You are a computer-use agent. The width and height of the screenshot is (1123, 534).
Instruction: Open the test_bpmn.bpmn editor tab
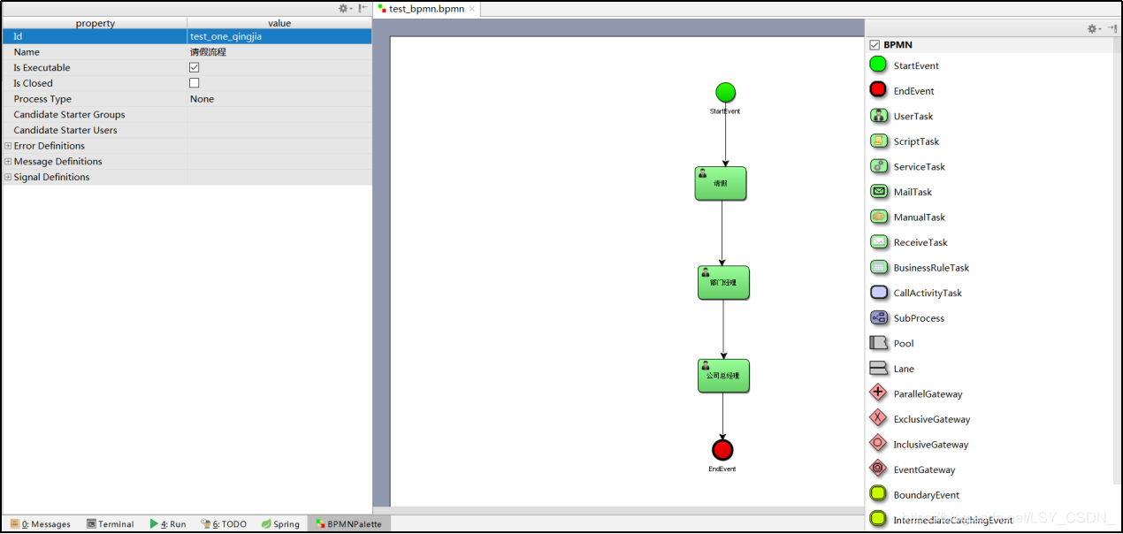pos(426,9)
